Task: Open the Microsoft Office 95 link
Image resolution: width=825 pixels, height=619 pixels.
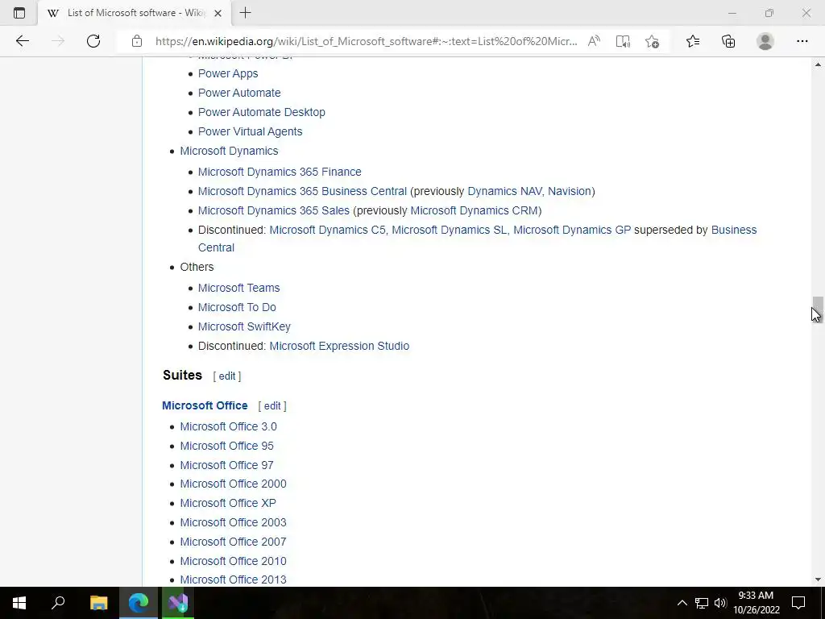Action: [226, 446]
